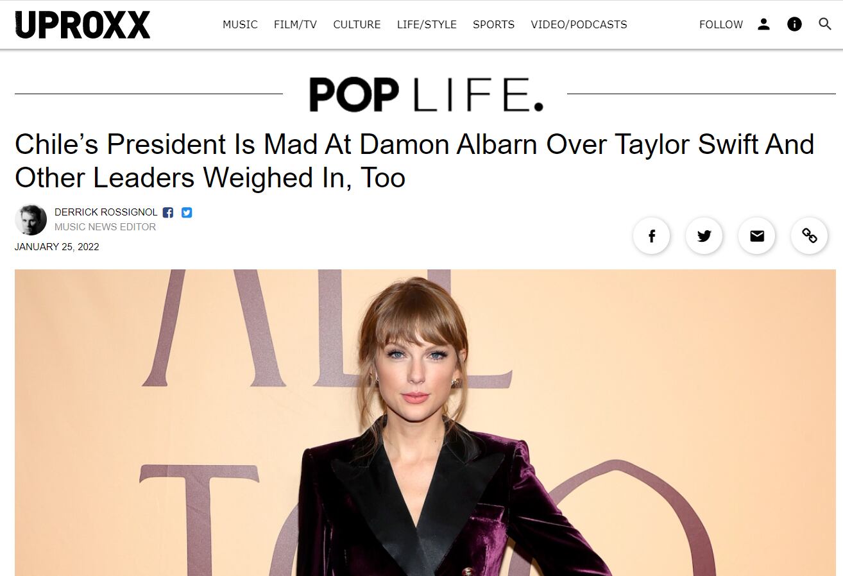Go to UPROXX home logo

83,24
